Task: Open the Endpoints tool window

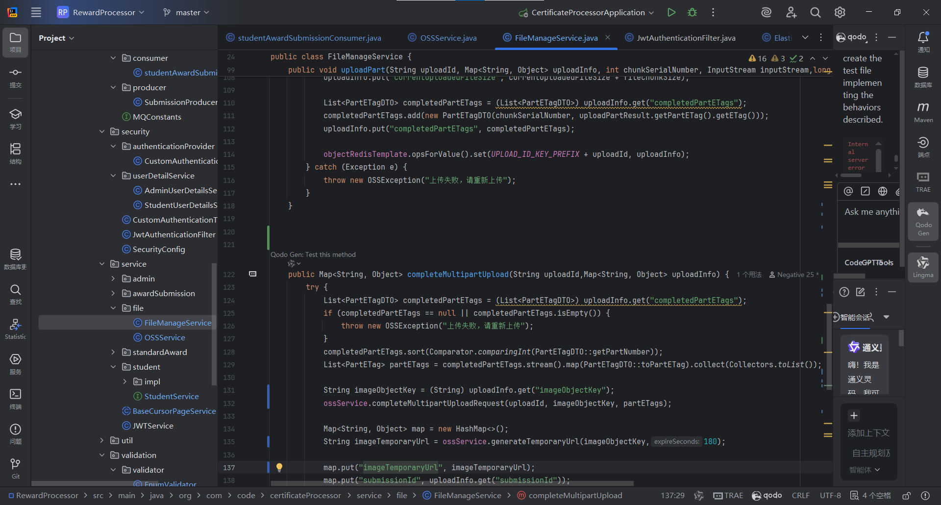Action: click(x=923, y=147)
